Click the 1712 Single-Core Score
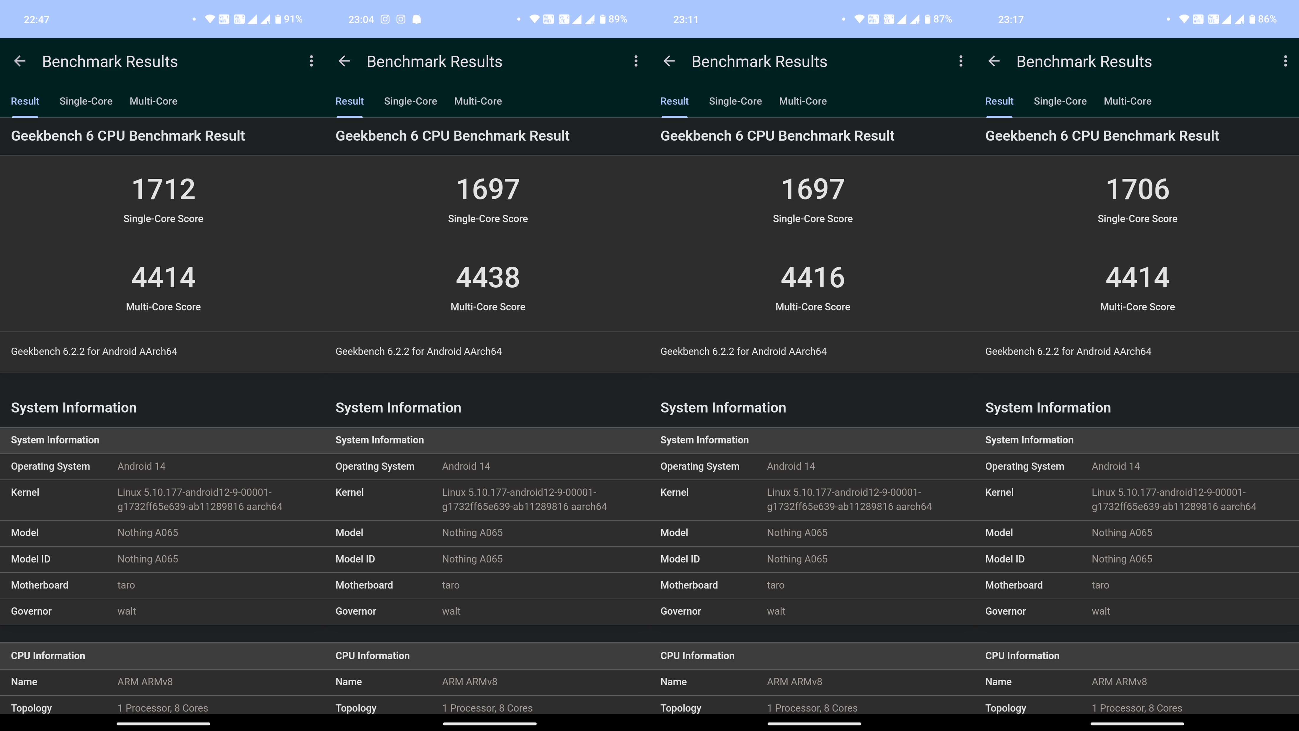The width and height of the screenshot is (1299, 731). point(163,190)
